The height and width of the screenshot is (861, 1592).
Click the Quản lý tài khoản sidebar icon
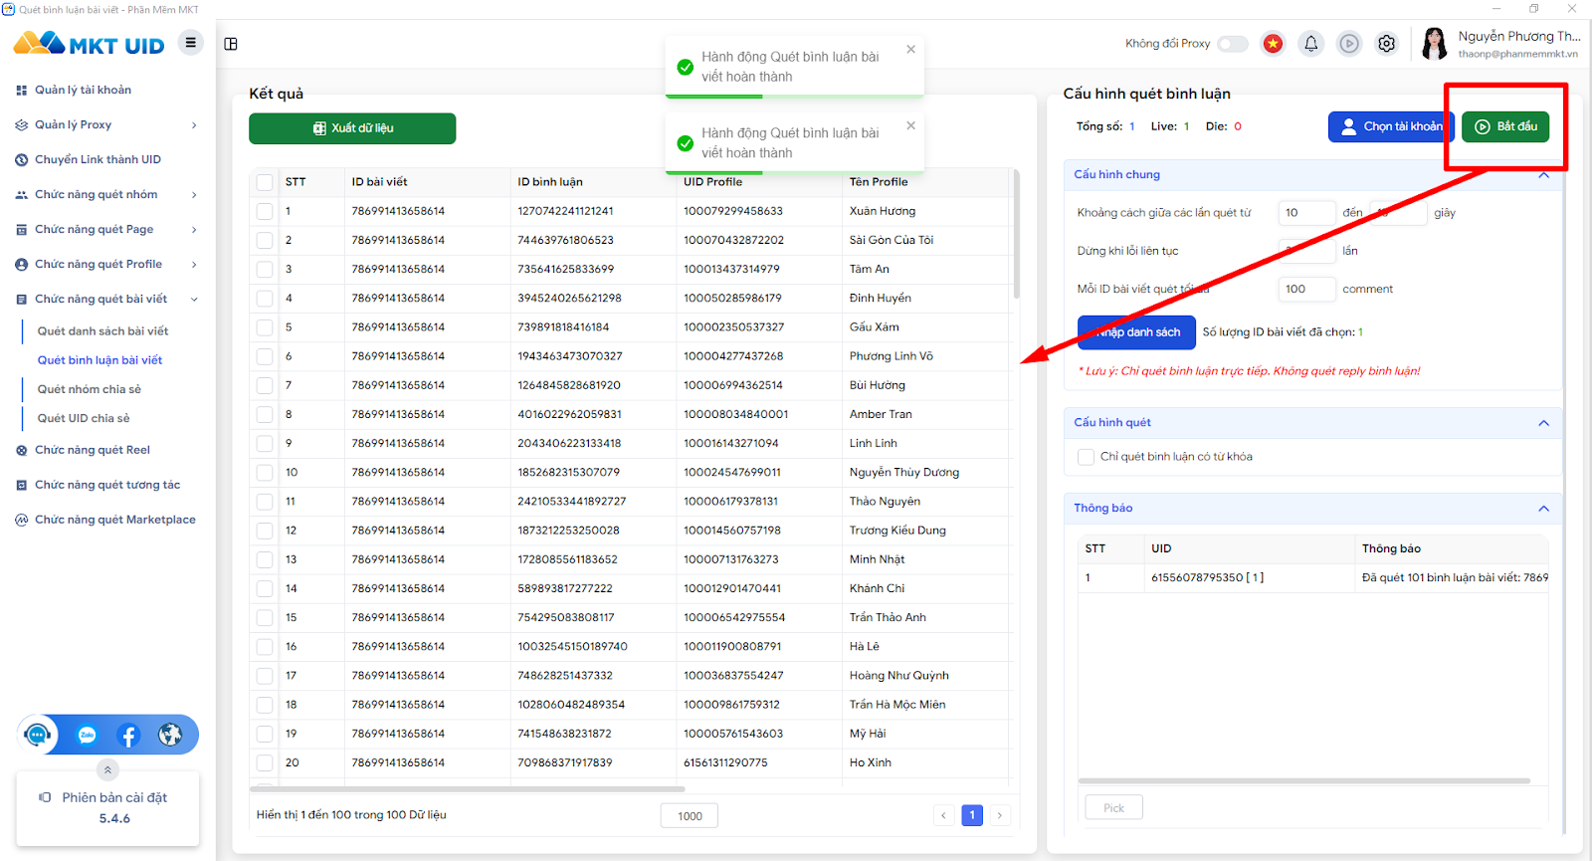click(22, 91)
